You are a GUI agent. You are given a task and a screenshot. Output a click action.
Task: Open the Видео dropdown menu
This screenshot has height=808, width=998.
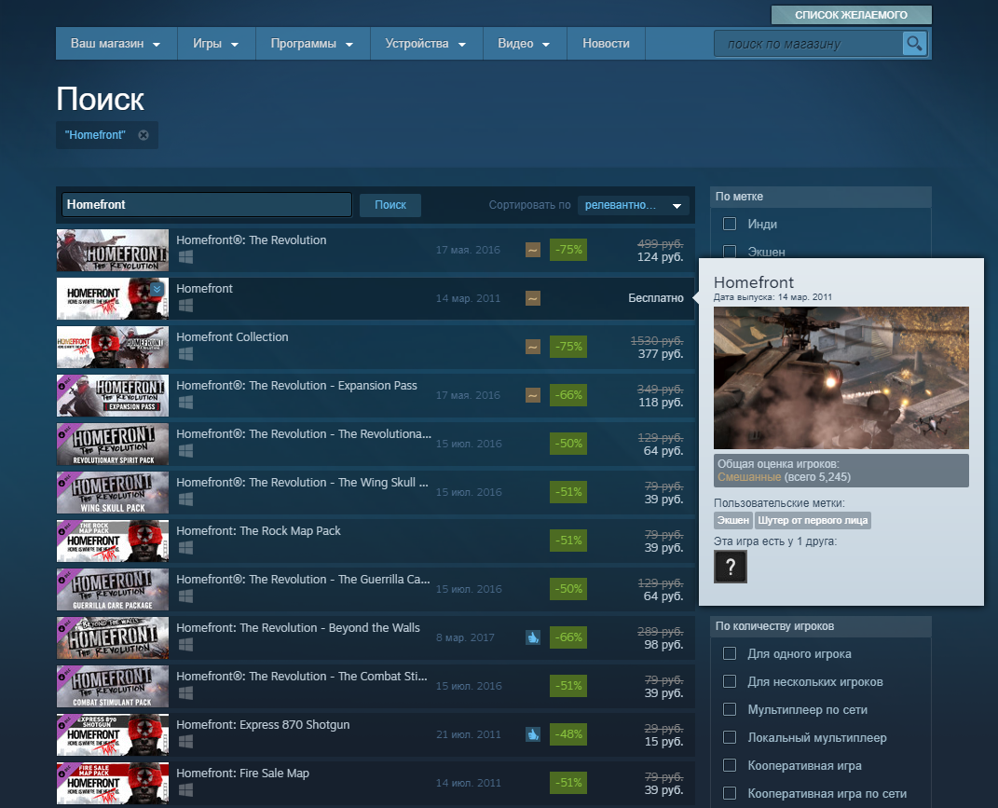click(524, 43)
